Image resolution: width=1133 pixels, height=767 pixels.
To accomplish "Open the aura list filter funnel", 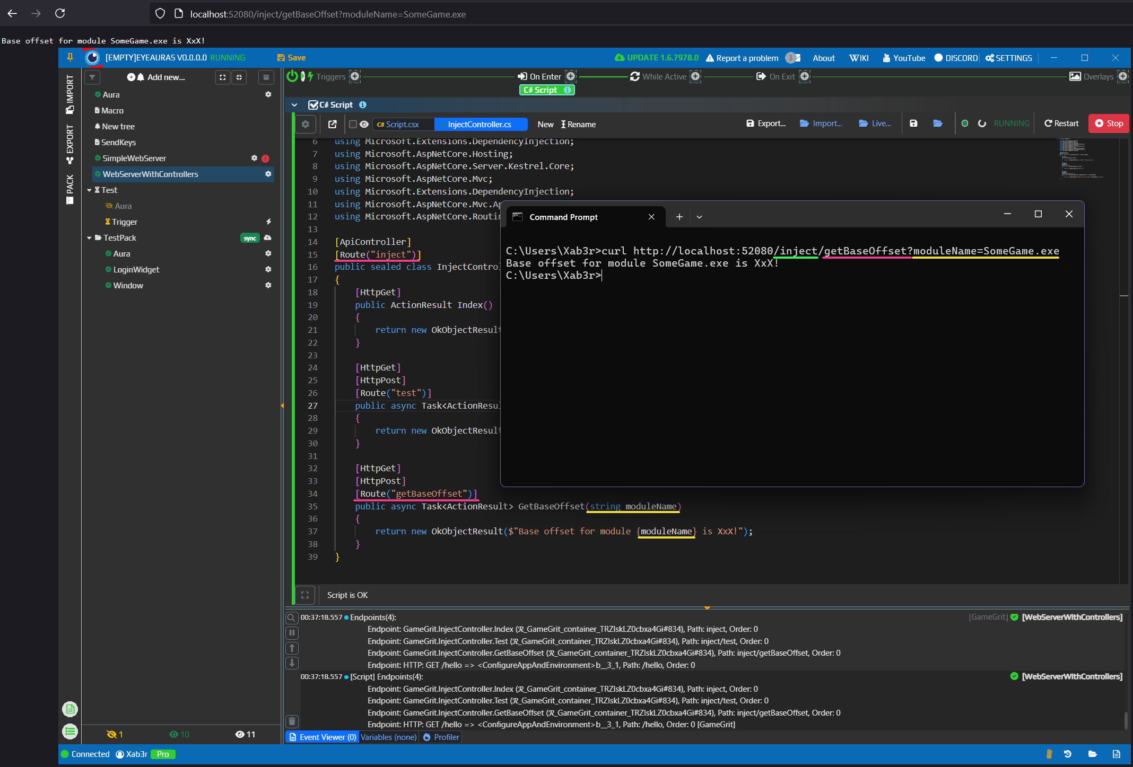I will [92, 77].
